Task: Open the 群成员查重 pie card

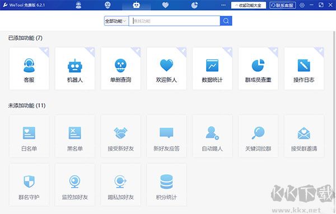Action: pos(258,68)
